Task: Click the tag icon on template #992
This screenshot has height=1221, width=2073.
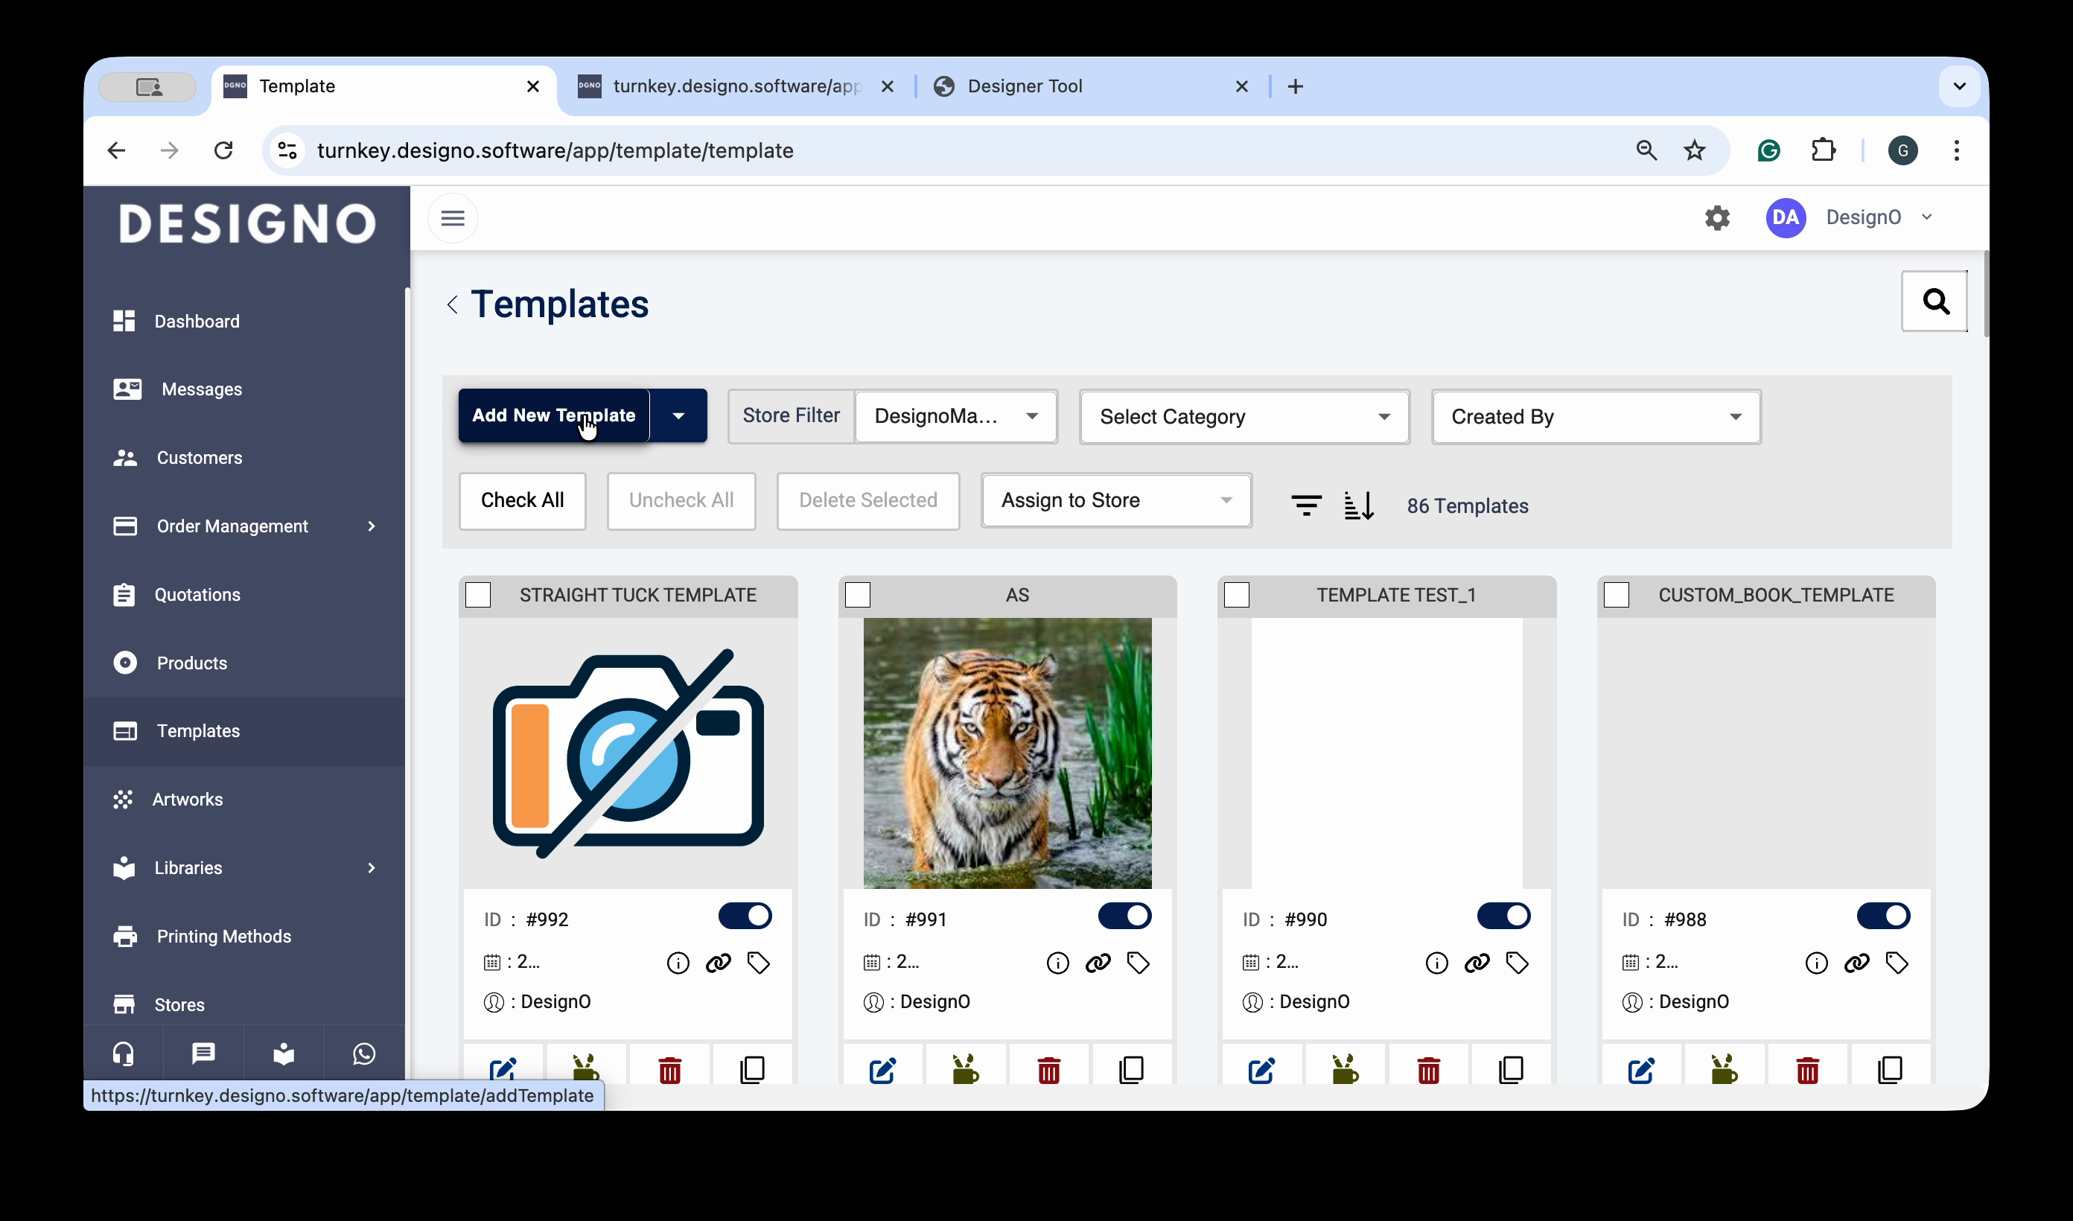Action: (757, 963)
